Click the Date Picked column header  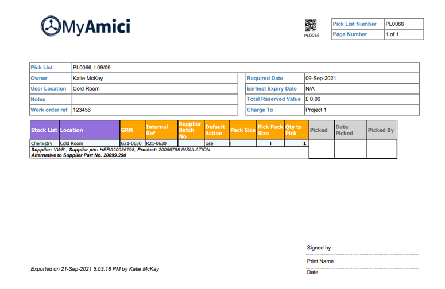[350, 130]
